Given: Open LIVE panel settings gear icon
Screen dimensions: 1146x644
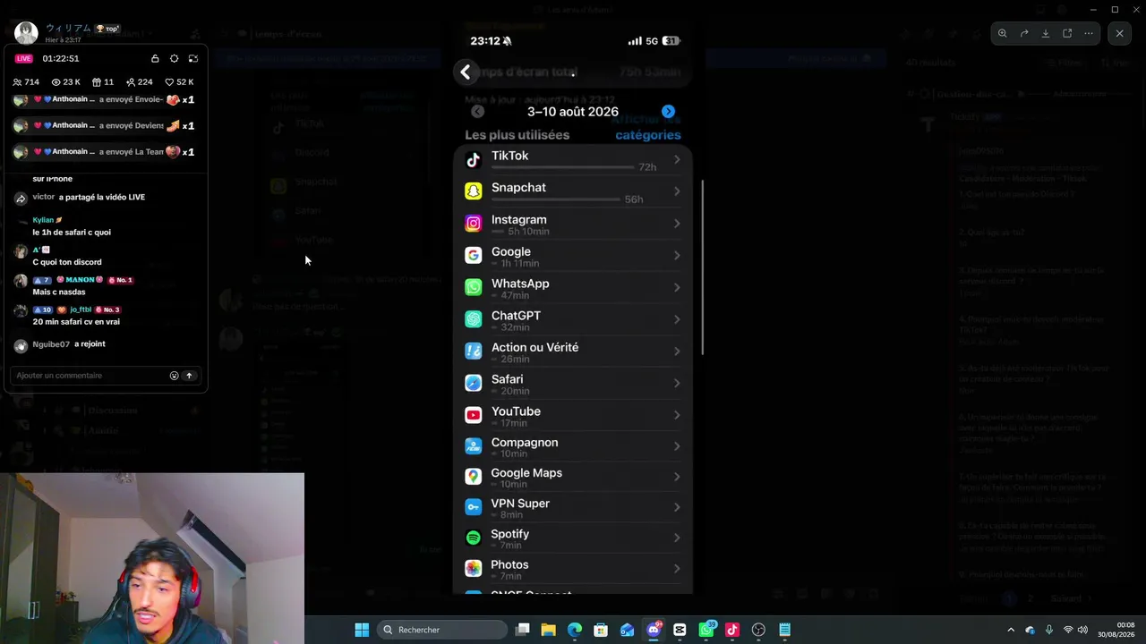Looking at the screenshot, I should pyautogui.click(x=174, y=59).
